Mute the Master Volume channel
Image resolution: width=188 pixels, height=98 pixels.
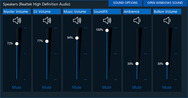tap(17, 87)
